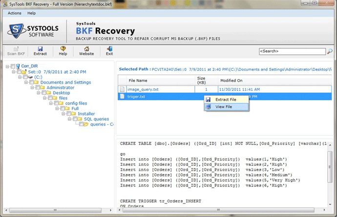This screenshot has width=337, height=217.
Task: Check the Documents and Settings checkbox
Action: pos(32,82)
